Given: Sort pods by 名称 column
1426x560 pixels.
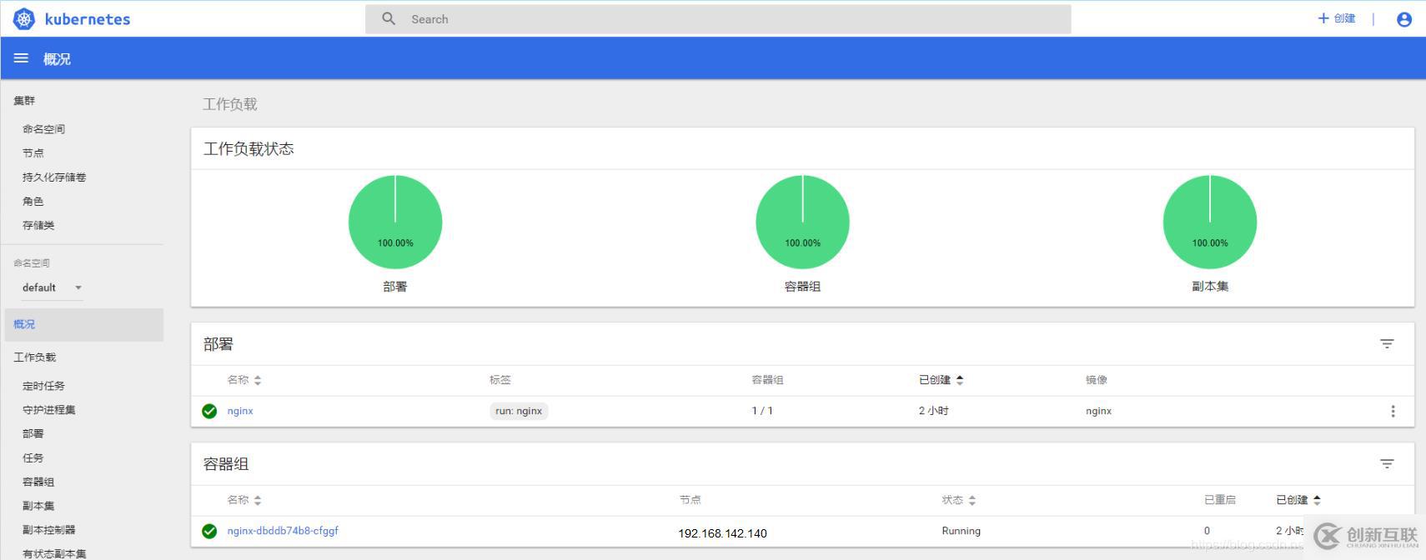Looking at the screenshot, I should 244,500.
